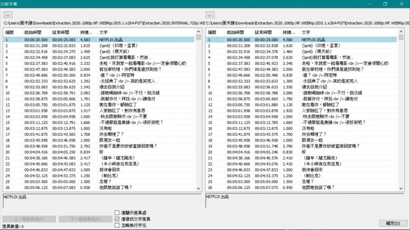Select left list row ending at 00:02:58.791
Image resolution: width=410 pixels, height=230 pixels.
pos(99,93)
